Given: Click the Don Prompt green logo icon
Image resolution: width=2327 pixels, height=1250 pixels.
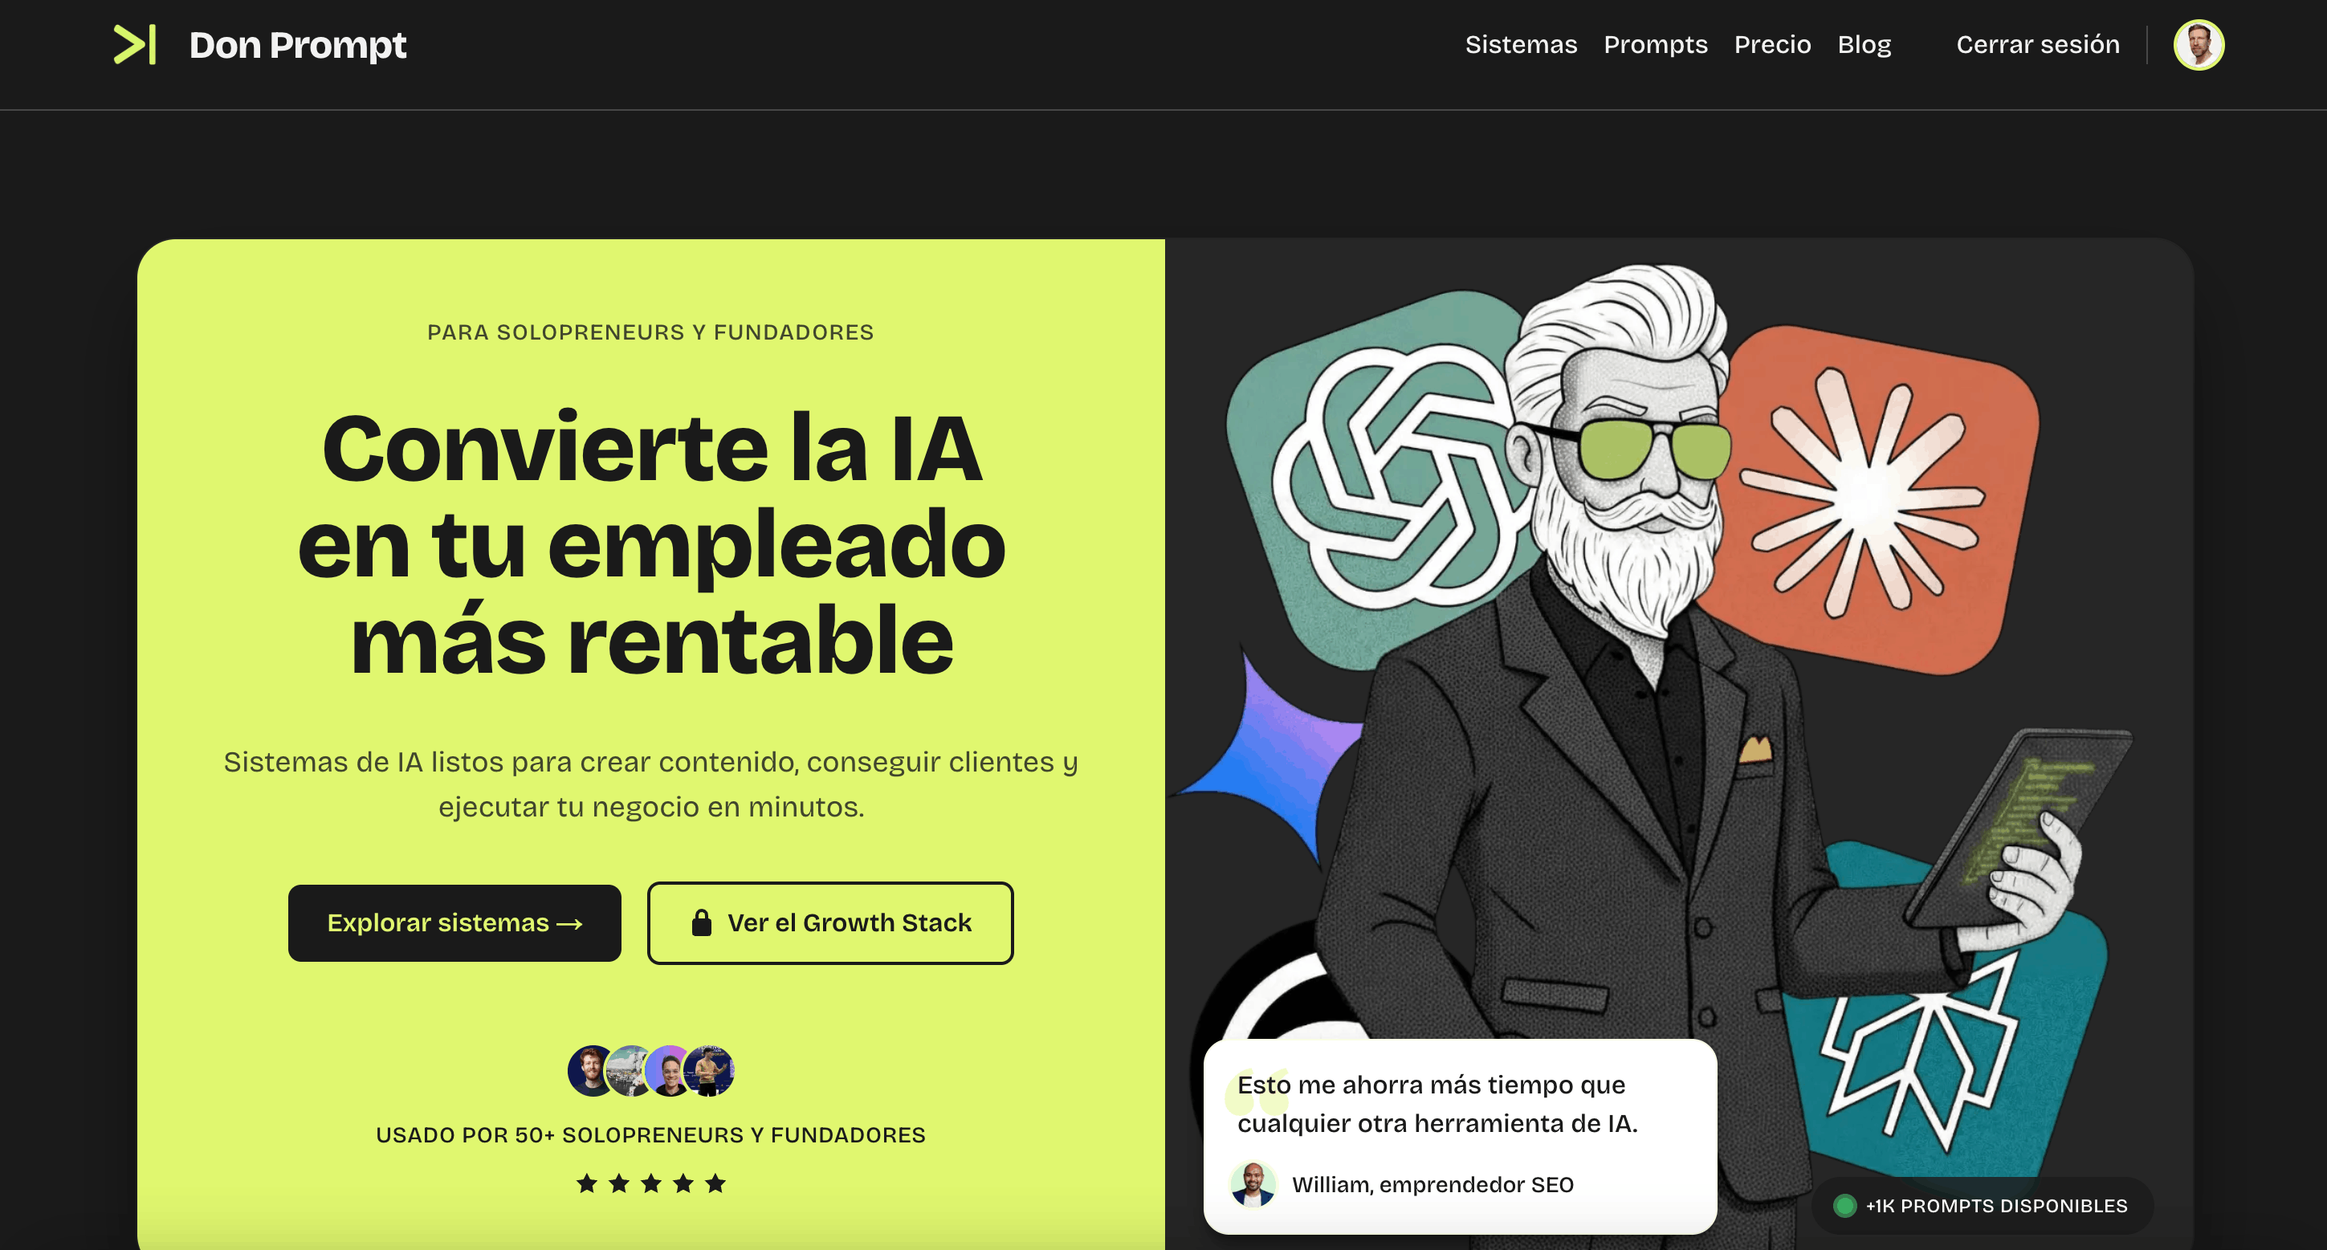Looking at the screenshot, I should [x=135, y=44].
